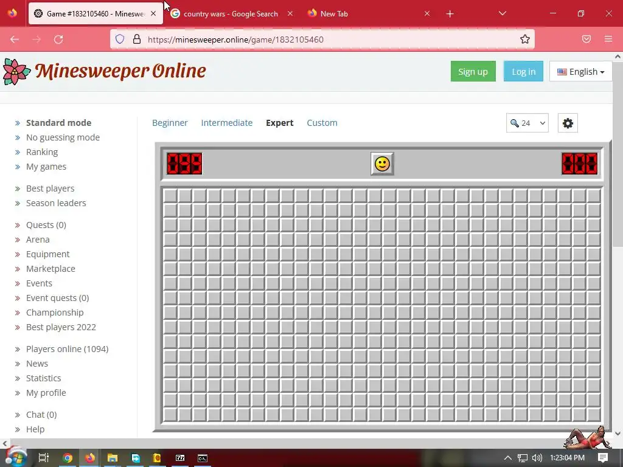
Task: Click the volume speaker tray icon
Action: click(x=537, y=458)
